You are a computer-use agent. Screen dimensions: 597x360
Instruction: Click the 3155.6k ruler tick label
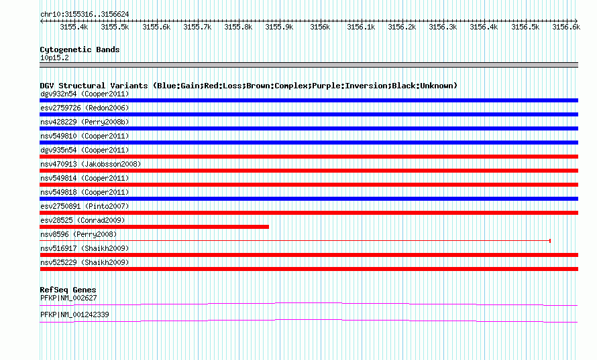click(156, 27)
